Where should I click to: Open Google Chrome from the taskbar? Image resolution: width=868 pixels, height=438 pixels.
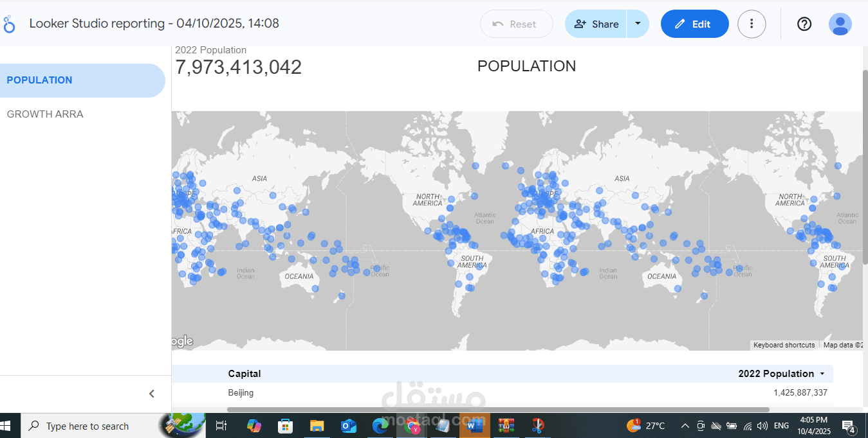[412, 426]
